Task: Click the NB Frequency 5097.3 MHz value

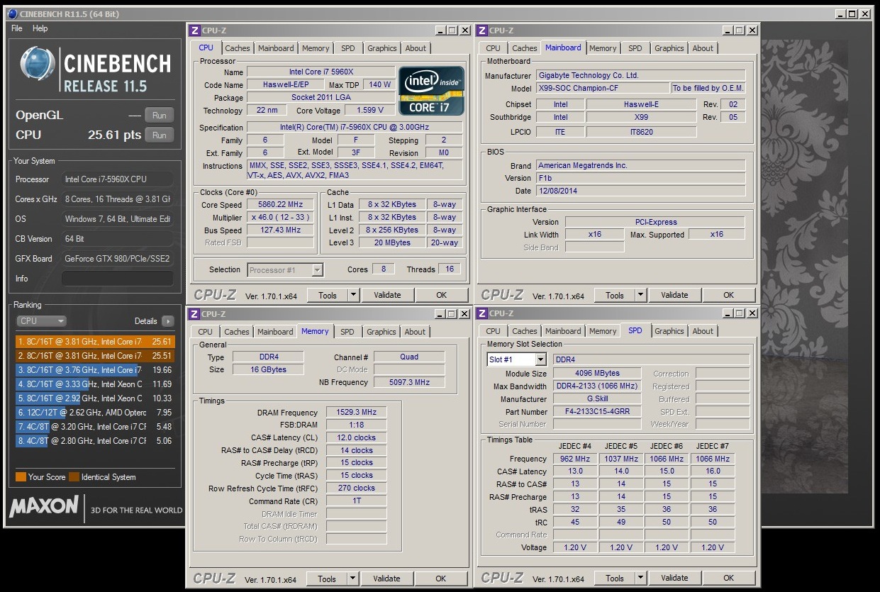Action: click(x=409, y=383)
